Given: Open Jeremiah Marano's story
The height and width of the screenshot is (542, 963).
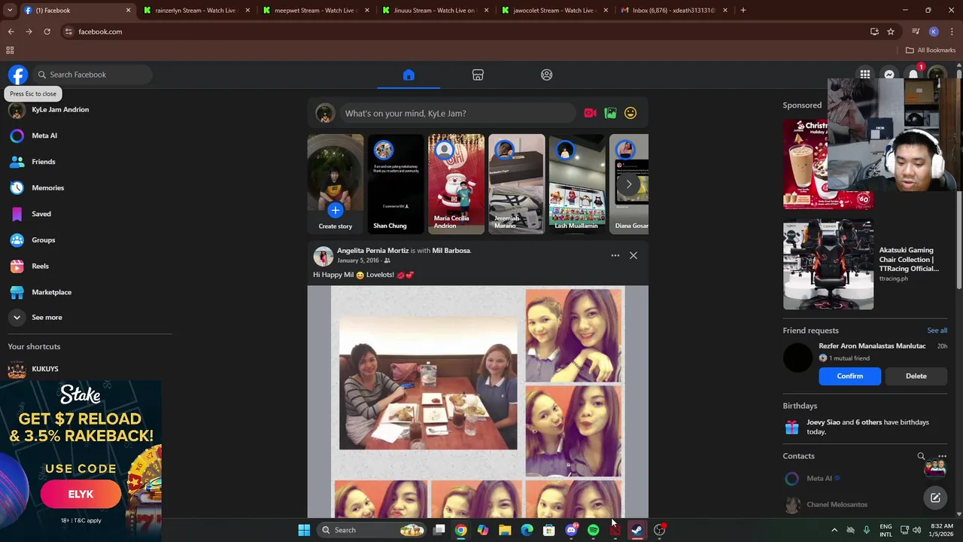Looking at the screenshot, I should pos(516,184).
